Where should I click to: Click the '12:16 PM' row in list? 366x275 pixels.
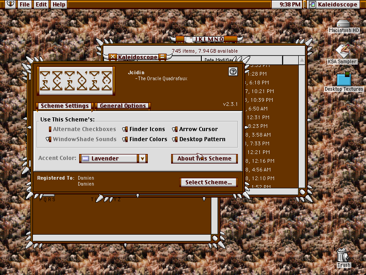260,161
